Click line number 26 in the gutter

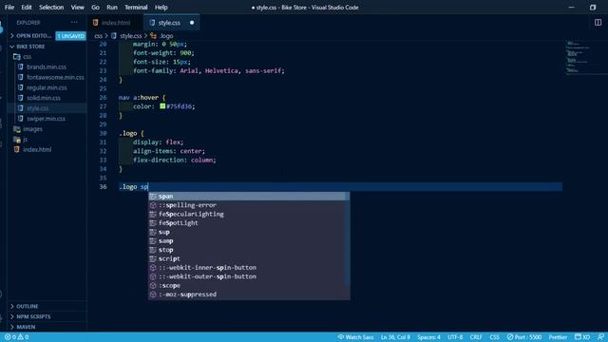click(x=103, y=98)
